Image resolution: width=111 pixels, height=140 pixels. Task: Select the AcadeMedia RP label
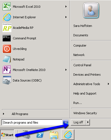point(23,28)
